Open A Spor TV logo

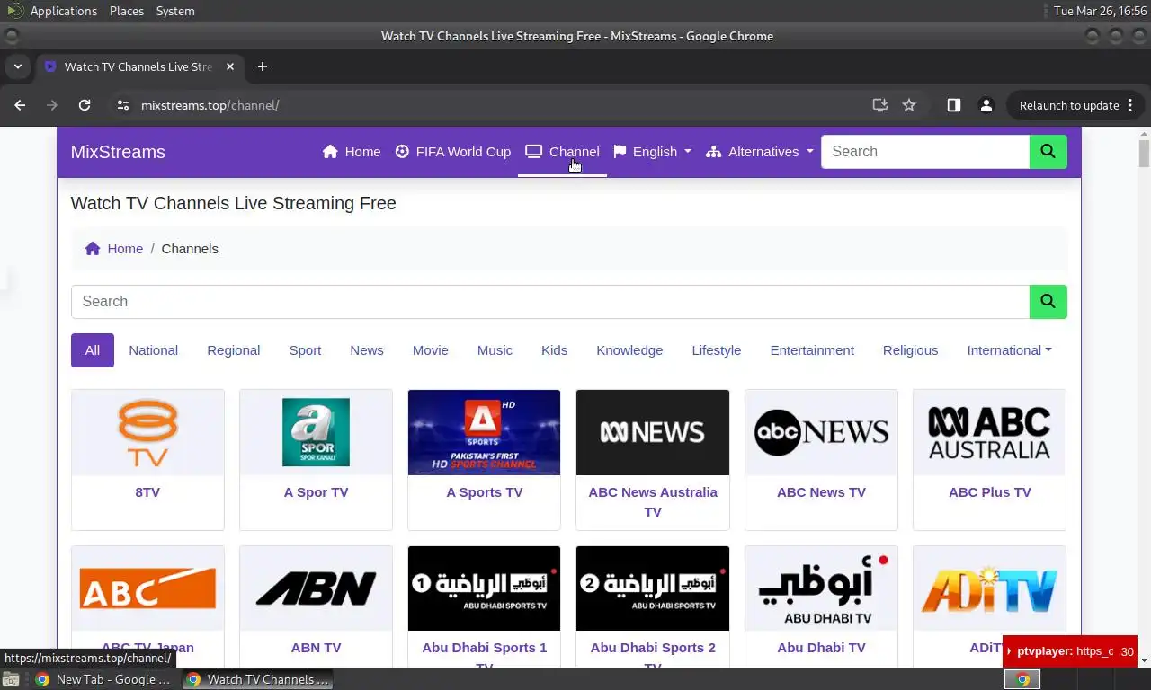click(x=316, y=432)
